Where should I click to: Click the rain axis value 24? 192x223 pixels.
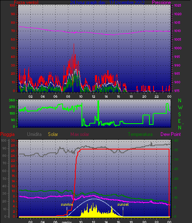pos(13,156)
